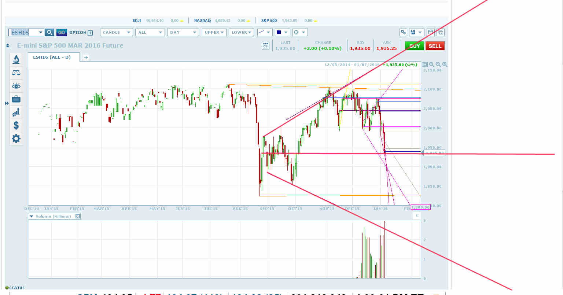The width and height of the screenshot is (563, 295).
Task: Collapse the Volume panel triangle
Action: coord(32,216)
